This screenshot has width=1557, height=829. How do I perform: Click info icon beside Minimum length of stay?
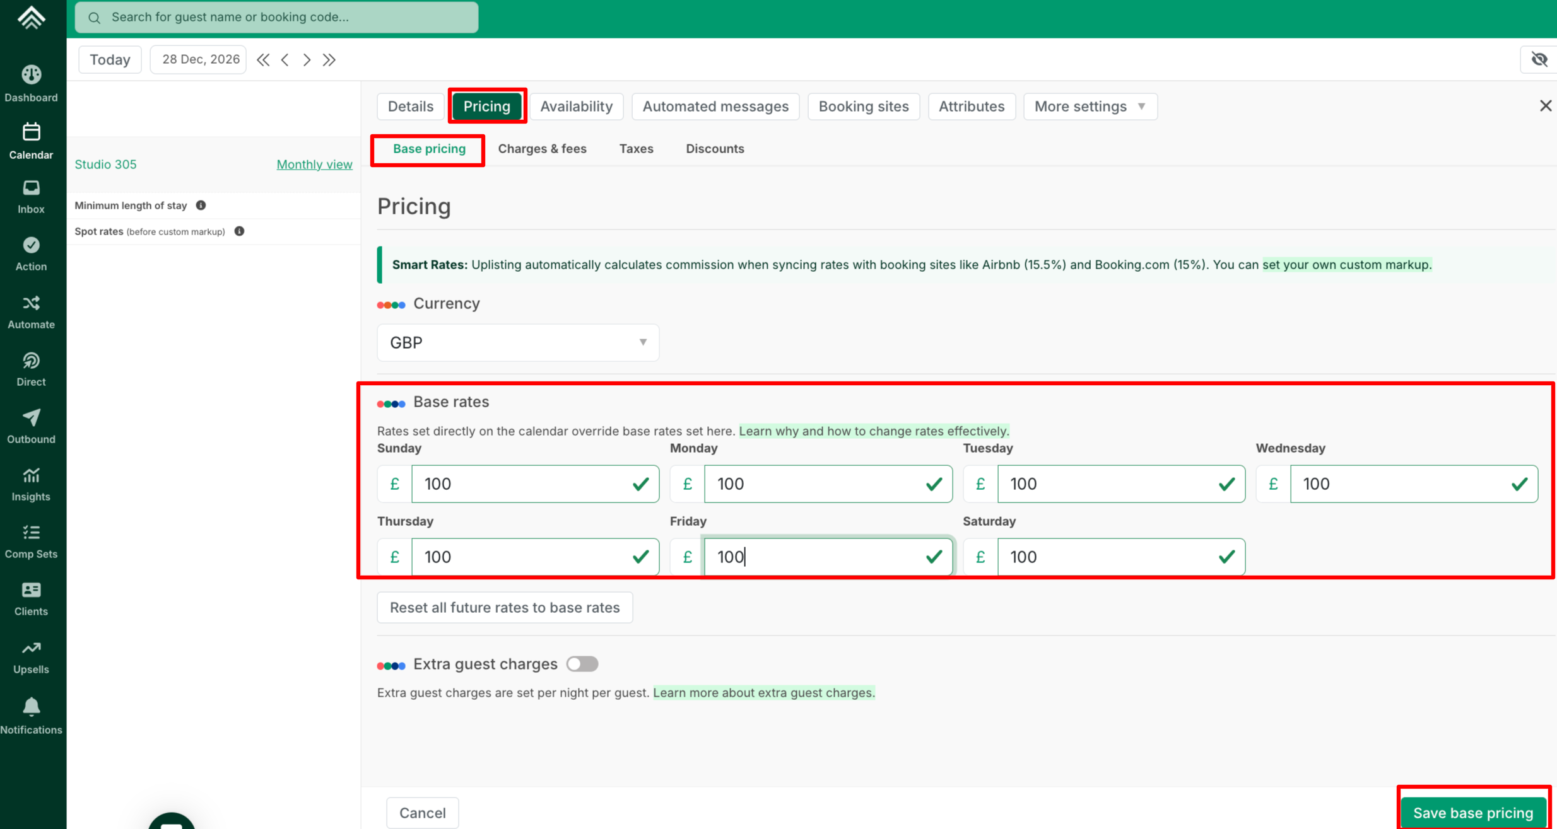(x=201, y=206)
